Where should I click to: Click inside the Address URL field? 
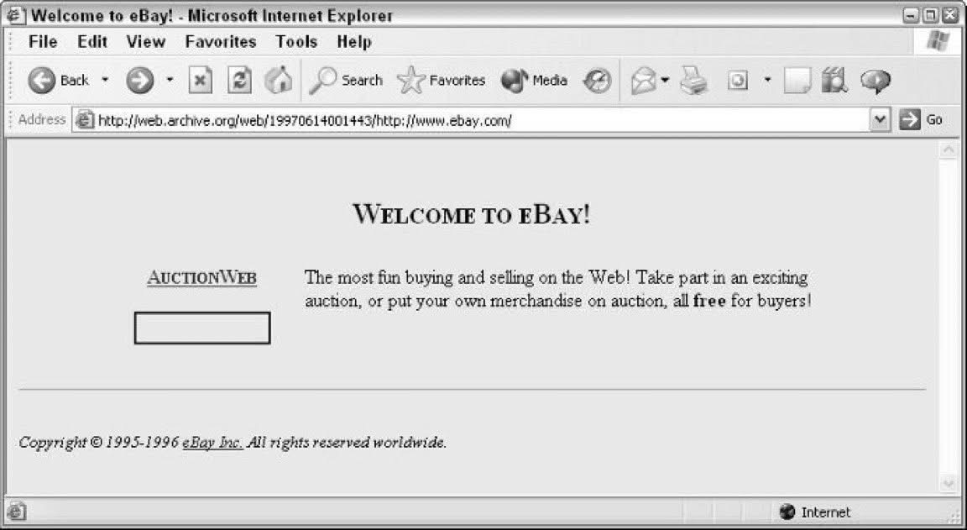478,120
